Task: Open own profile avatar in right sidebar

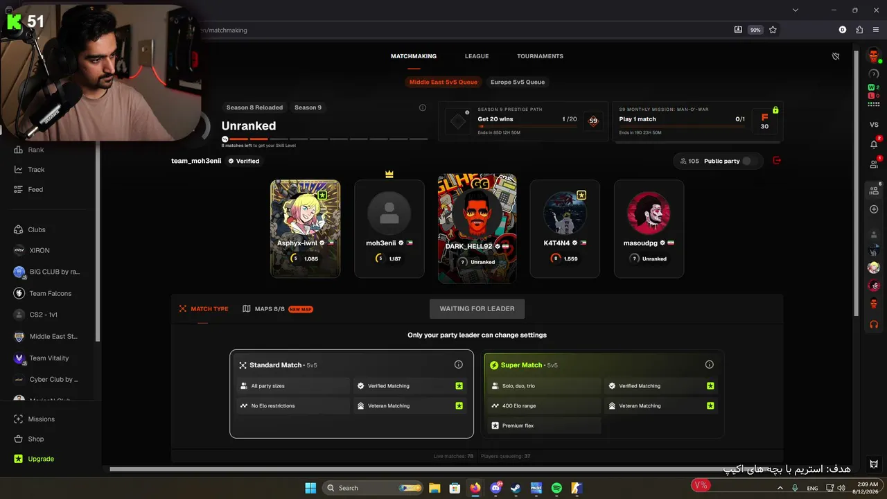Action: coord(874,55)
